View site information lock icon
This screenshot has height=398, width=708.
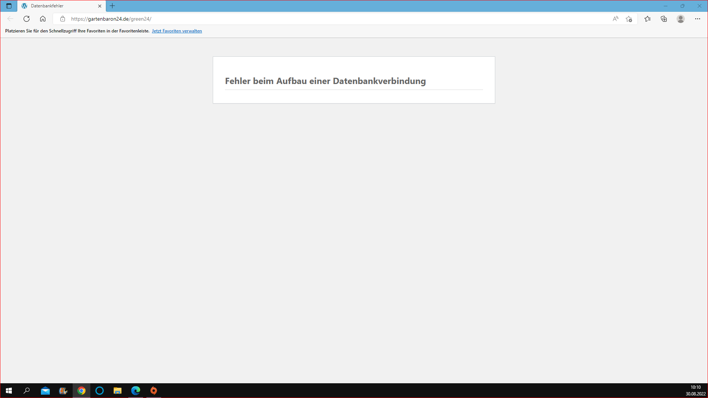click(x=63, y=19)
